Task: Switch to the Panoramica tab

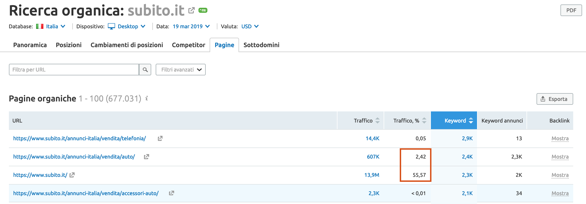Action: [30, 45]
